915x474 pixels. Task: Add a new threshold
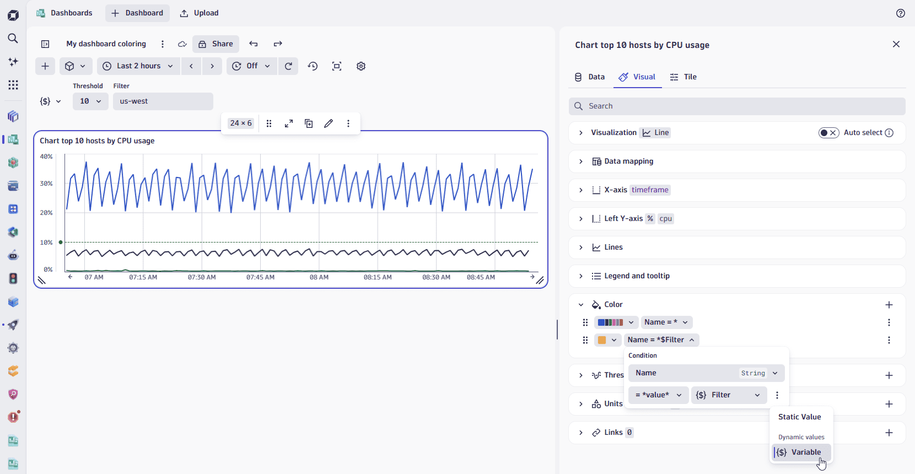pyautogui.click(x=889, y=375)
